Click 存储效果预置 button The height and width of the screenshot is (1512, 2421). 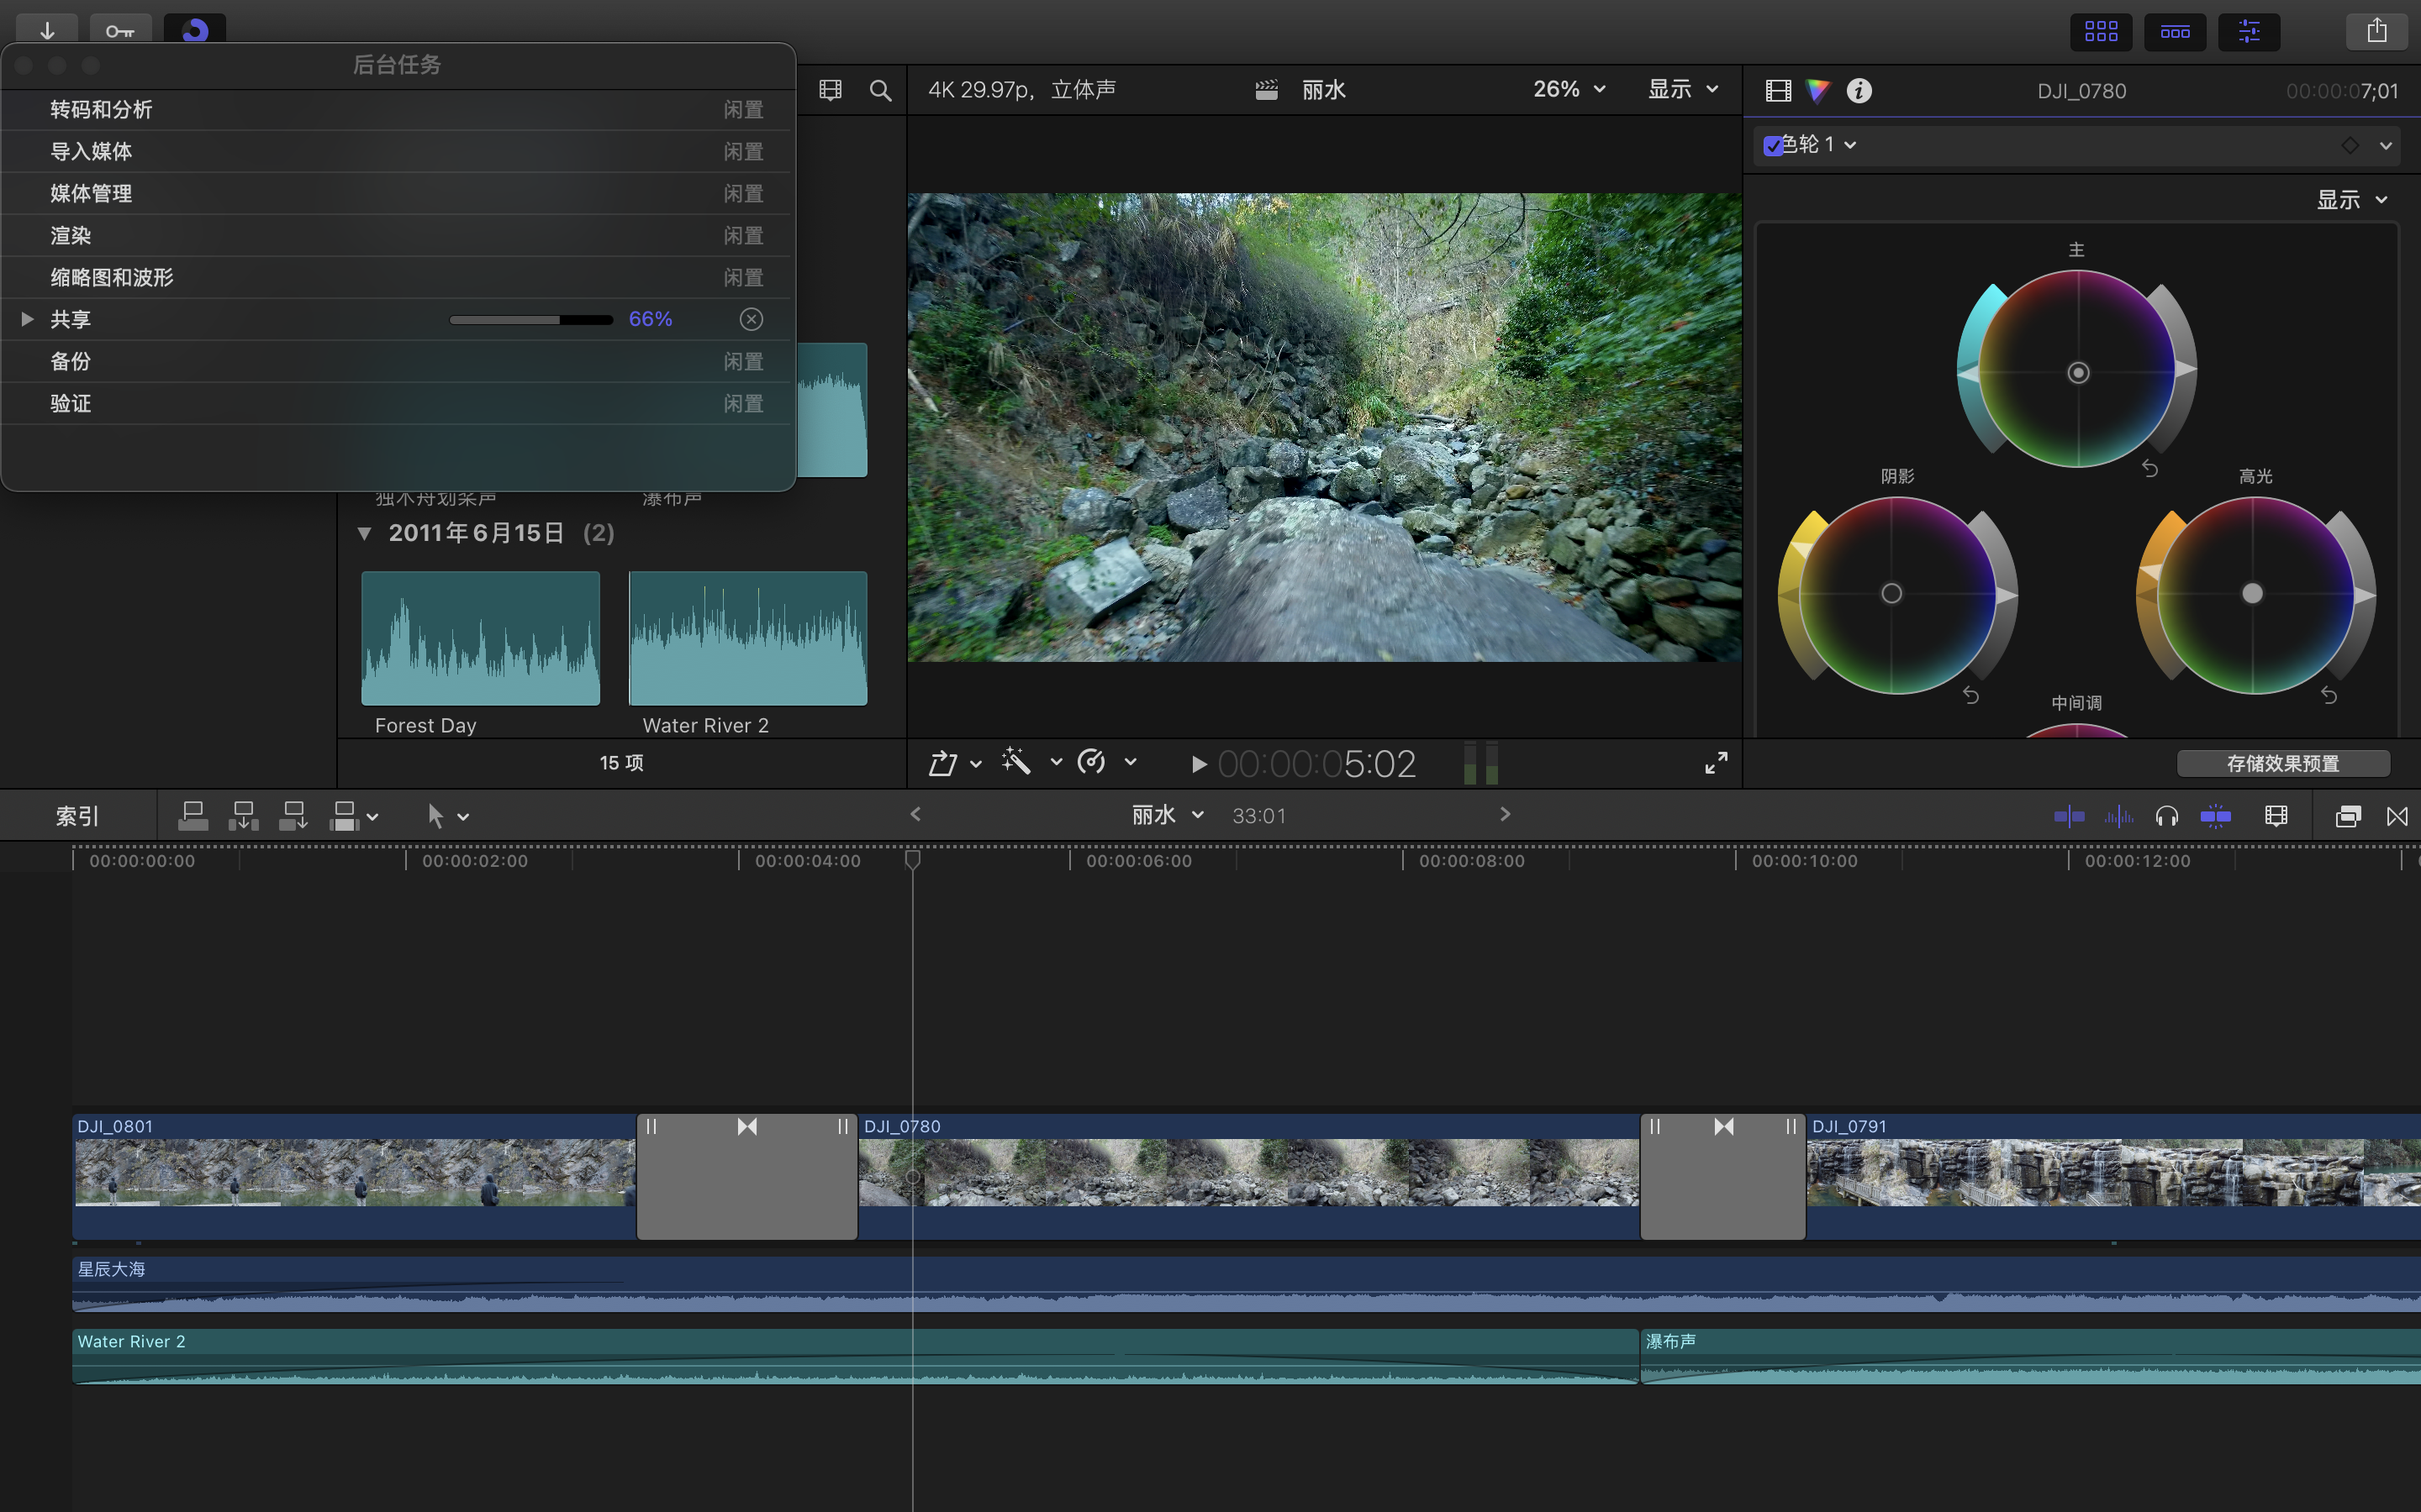point(2282,764)
